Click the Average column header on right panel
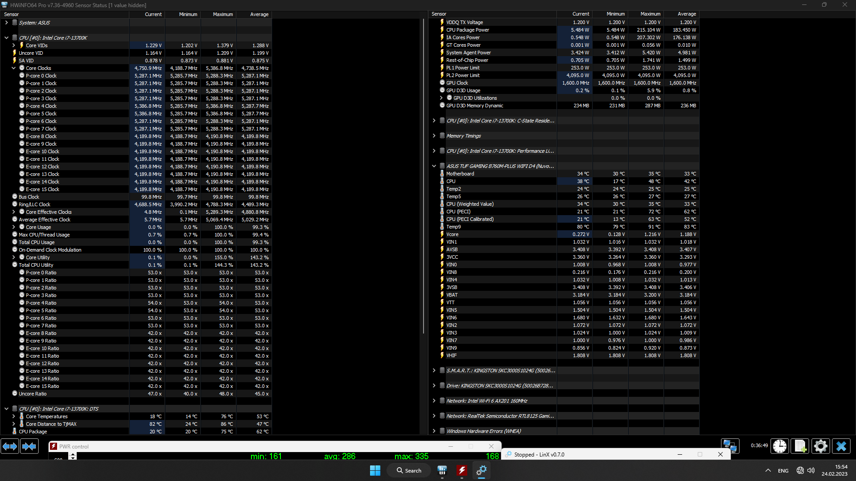Viewport: 856px width, 481px height. tap(686, 14)
